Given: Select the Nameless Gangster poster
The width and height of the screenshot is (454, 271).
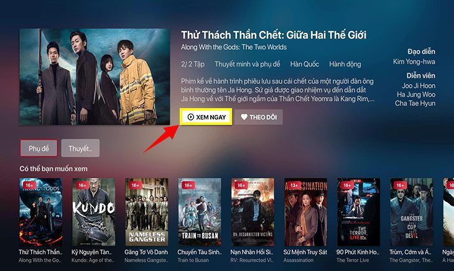Looking at the screenshot, I should click(147, 212).
